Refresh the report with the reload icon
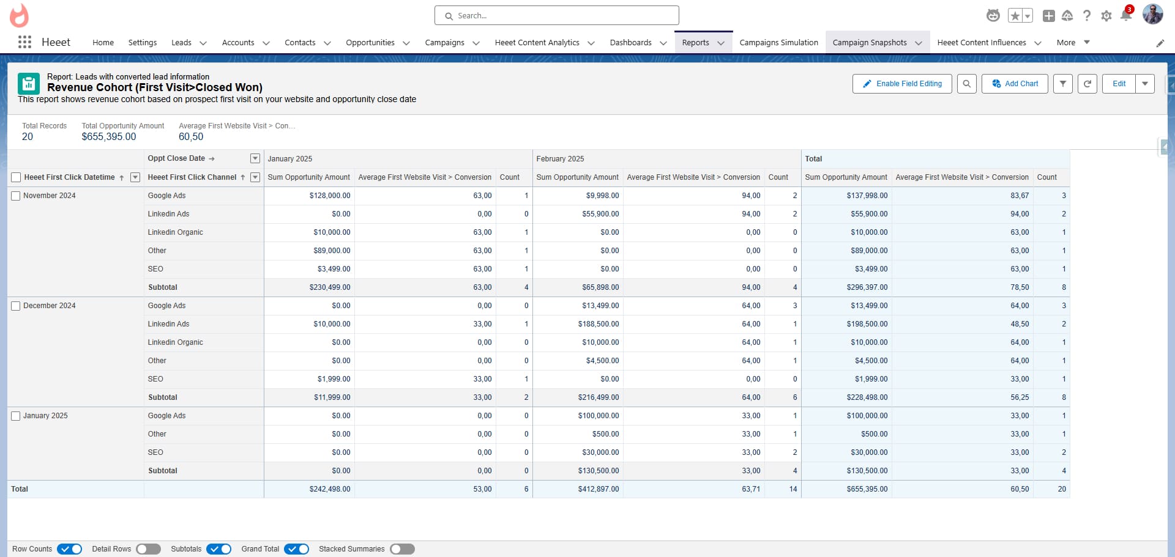 pyautogui.click(x=1087, y=84)
